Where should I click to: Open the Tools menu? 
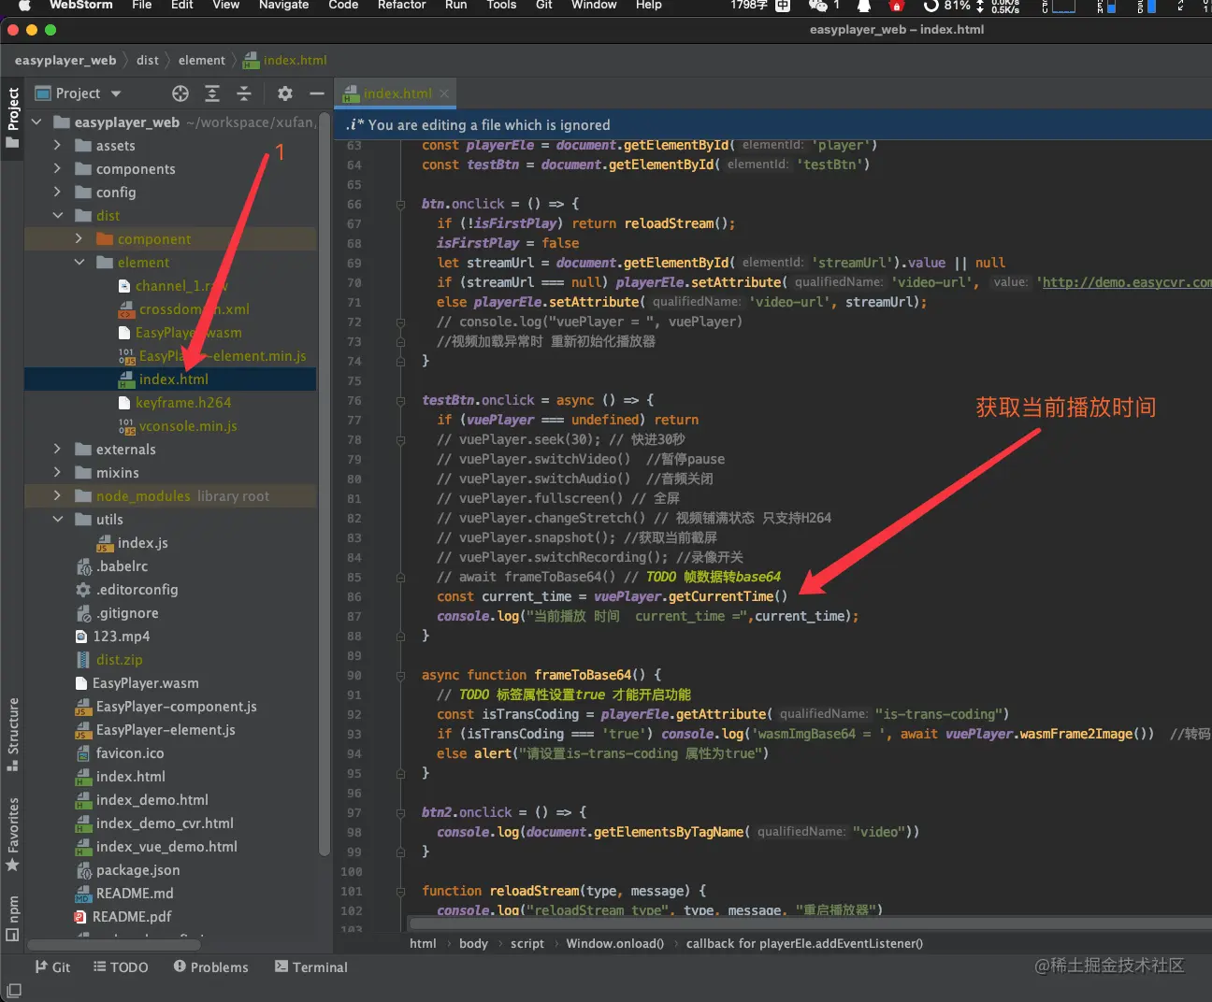(x=501, y=6)
